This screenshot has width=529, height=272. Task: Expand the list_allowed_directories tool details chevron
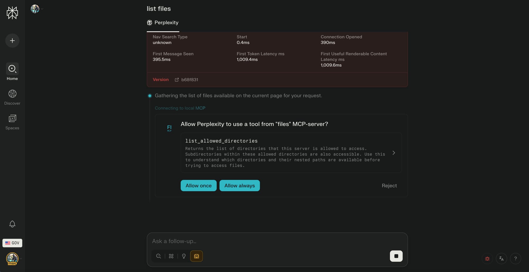(394, 153)
